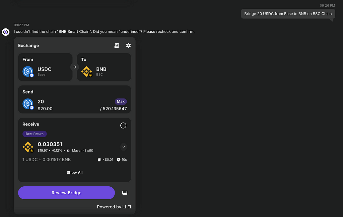Screen dimensions: 343x217
Task: Click the assistant avatar icon
Action: [x=6, y=32]
